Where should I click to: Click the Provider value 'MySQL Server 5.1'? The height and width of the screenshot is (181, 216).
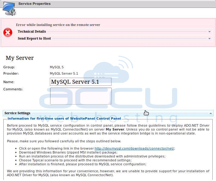(x=64, y=73)
